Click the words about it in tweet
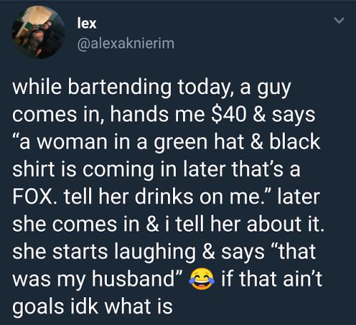Screen dimensions: 356x325 286,224
